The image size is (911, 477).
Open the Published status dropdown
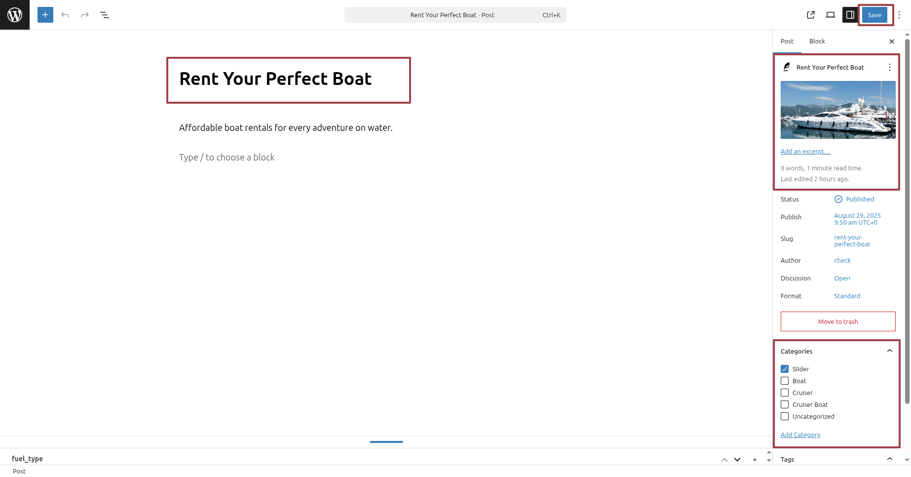point(860,199)
